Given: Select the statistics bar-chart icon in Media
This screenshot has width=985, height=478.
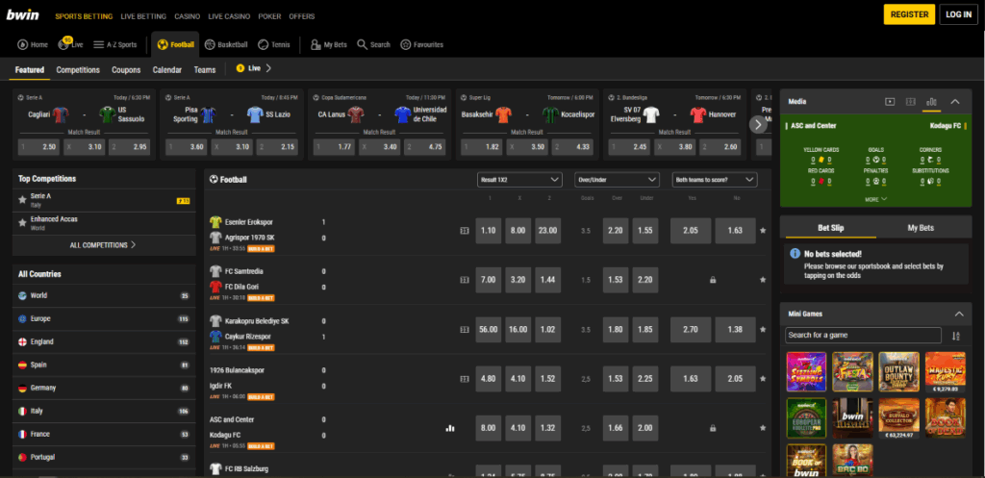Looking at the screenshot, I should (x=931, y=102).
